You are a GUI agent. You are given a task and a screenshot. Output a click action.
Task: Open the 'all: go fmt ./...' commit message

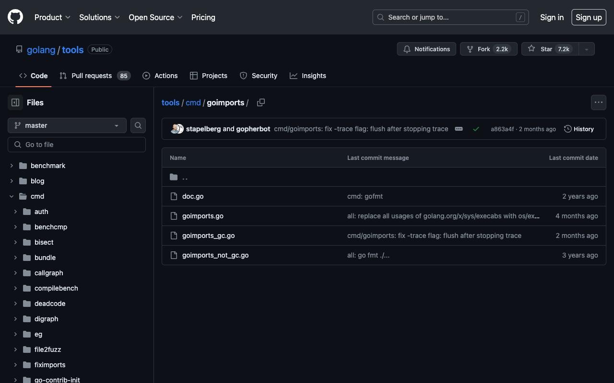tap(368, 255)
